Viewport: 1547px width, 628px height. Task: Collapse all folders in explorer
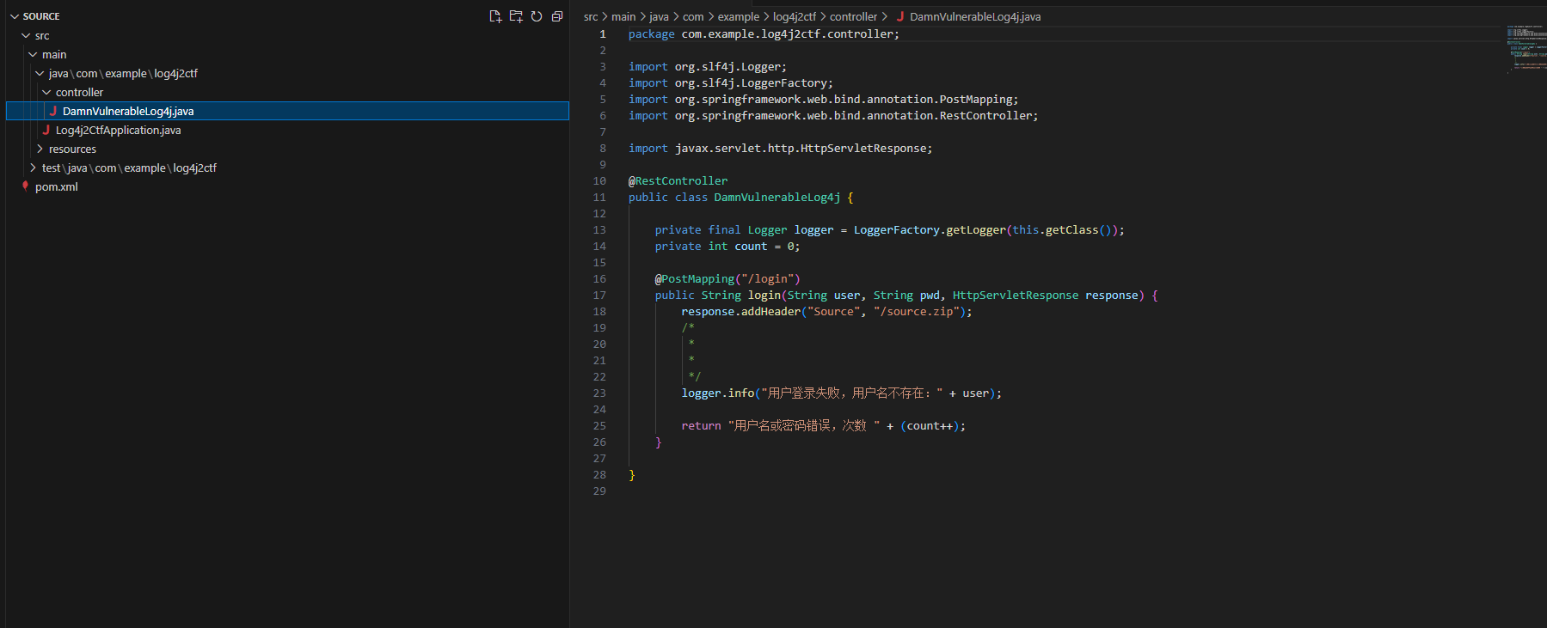pos(557,16)
